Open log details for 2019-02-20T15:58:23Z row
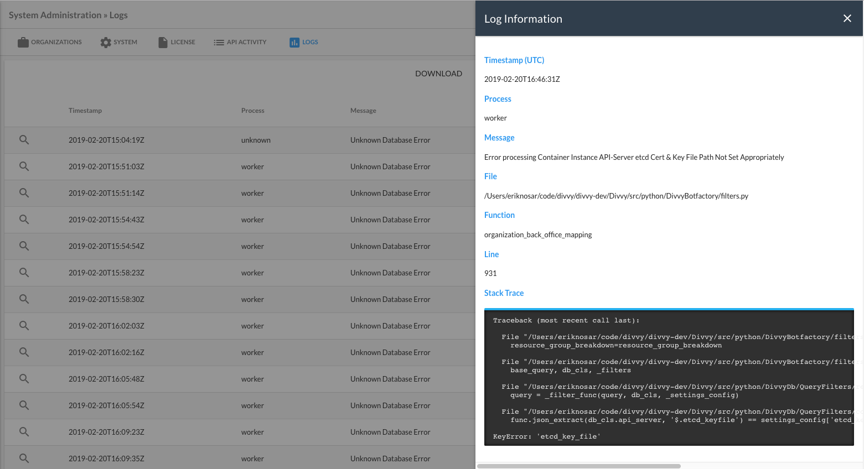864x469 pixels. click(24, 273)
